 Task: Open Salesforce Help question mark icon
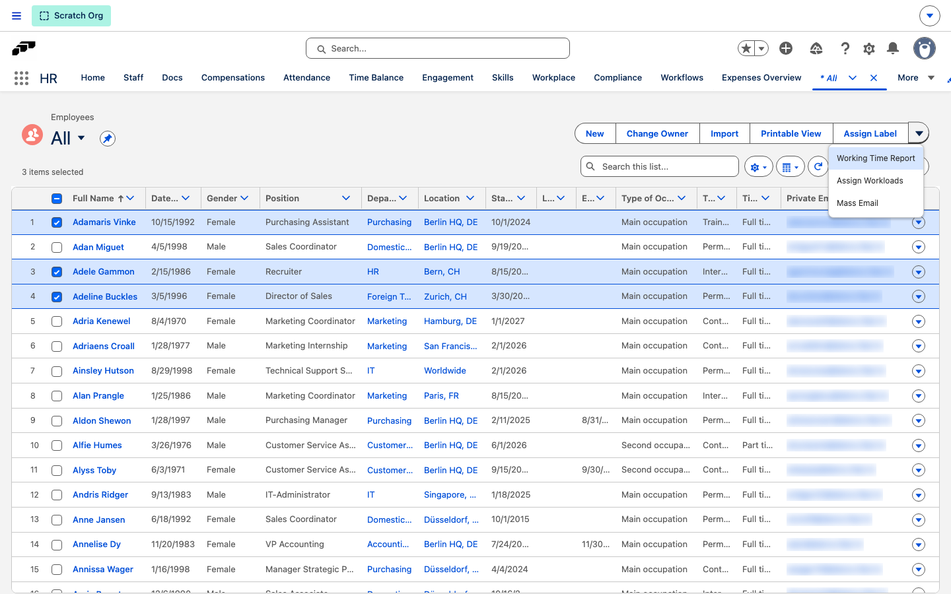click(x=845, y=48)
